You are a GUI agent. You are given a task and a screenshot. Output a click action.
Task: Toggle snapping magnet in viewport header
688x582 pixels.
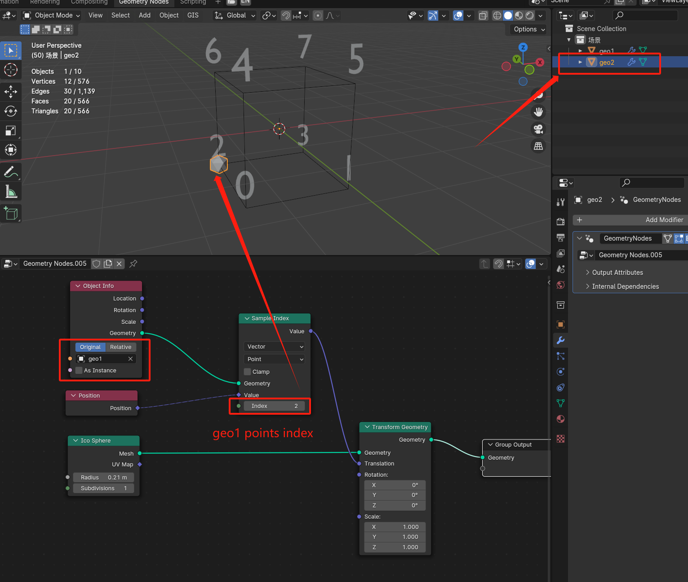(x=286, y=16)
